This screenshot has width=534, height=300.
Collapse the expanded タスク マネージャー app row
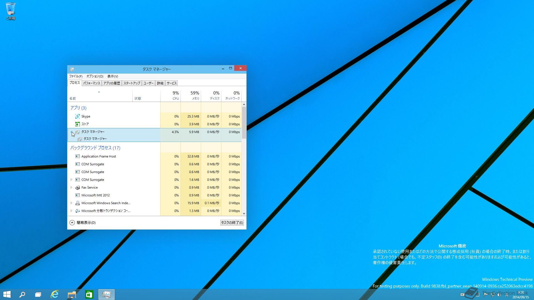click(x=71, y=132)
